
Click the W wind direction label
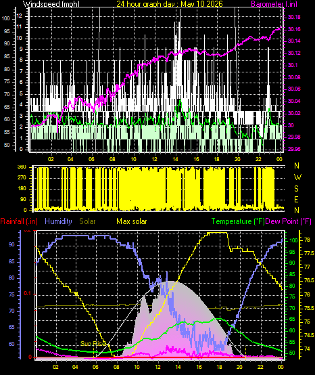[x=297, y=177]
